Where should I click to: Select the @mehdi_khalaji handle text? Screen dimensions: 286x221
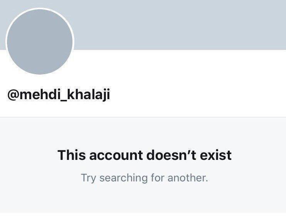[x=59, y=95]
